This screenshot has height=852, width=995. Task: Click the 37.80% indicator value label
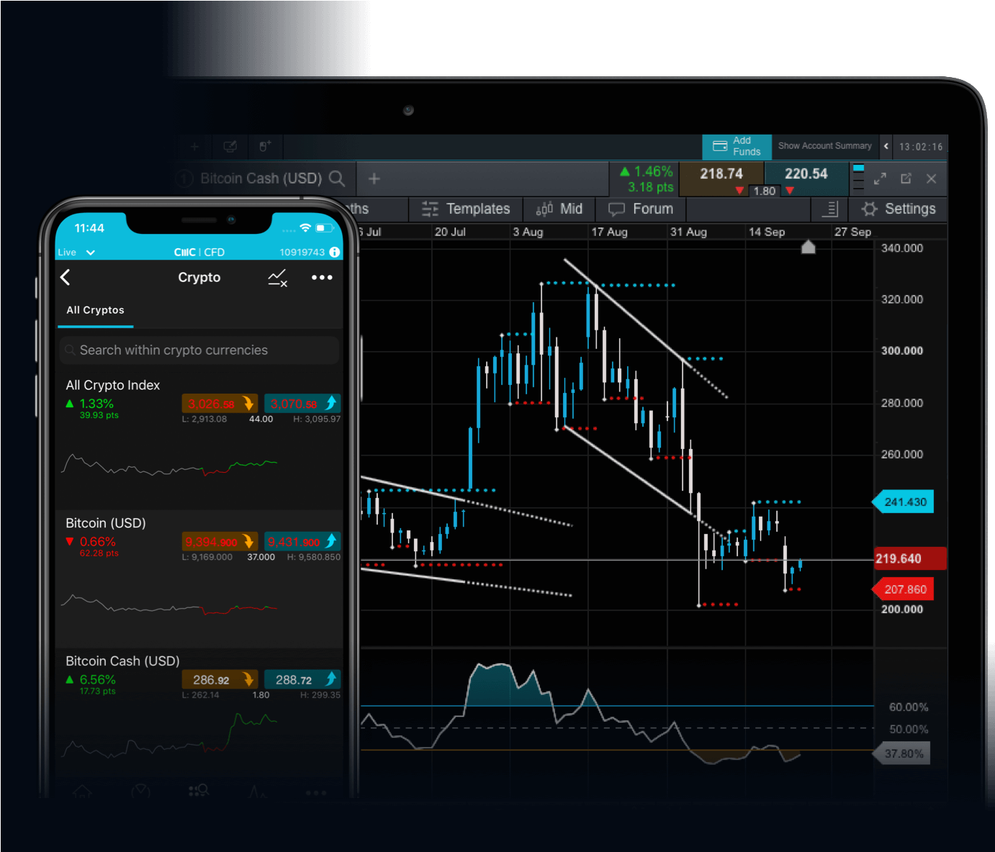pyautogui.click(x=902, y=754)
